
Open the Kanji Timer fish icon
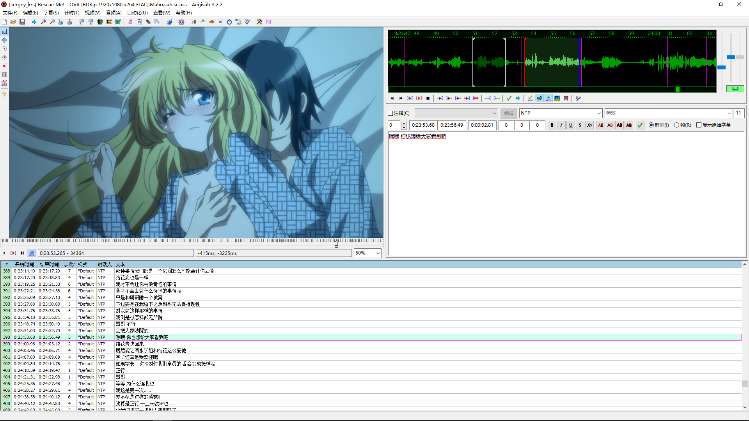[211, 22]
